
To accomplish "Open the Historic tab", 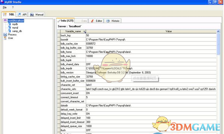I will click(x=113, y=21).
